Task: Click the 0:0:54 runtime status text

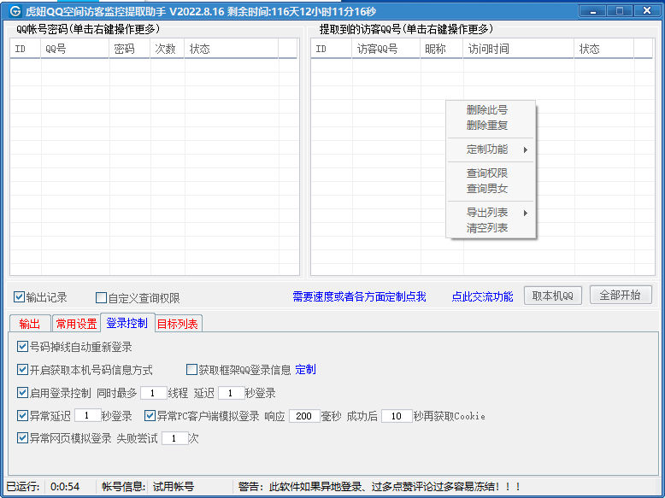Action: [65, 487]
